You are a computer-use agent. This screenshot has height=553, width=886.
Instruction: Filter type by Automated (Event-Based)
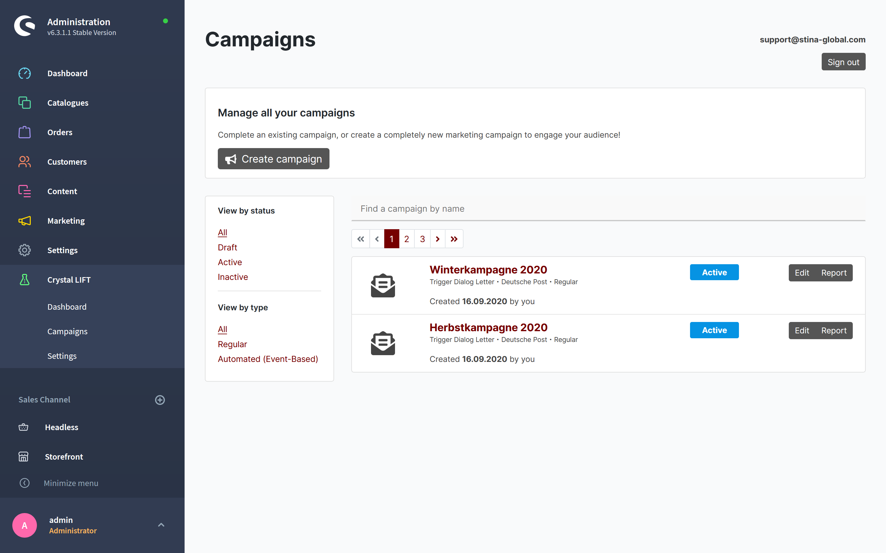[268, 359]
